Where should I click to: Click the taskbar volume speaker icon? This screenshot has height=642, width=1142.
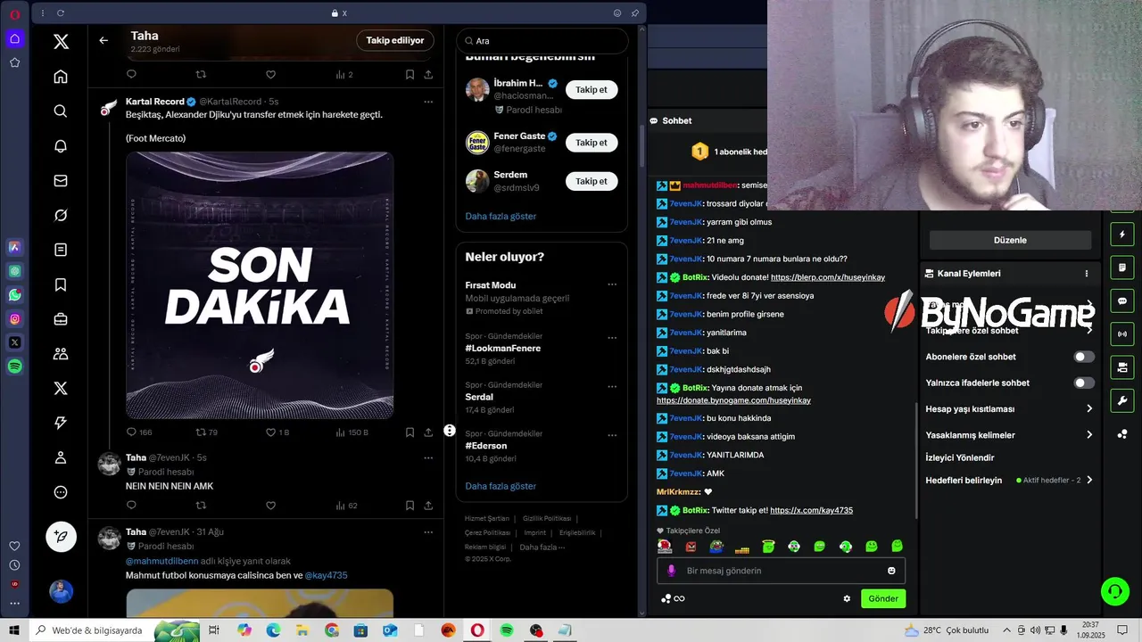click(1037, 630)
